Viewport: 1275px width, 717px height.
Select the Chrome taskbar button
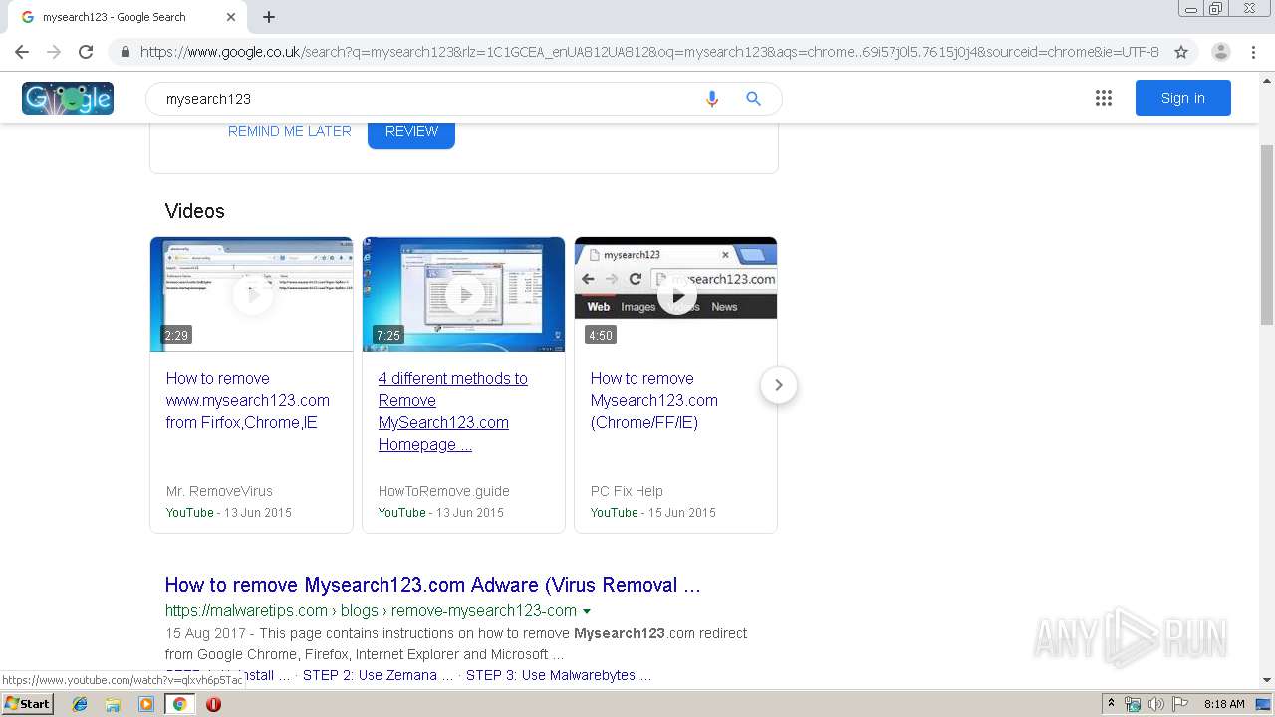click(179, 704)
